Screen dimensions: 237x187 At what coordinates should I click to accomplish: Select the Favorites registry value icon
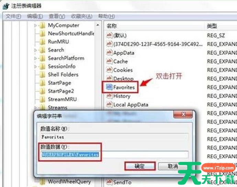click(109, 87)
